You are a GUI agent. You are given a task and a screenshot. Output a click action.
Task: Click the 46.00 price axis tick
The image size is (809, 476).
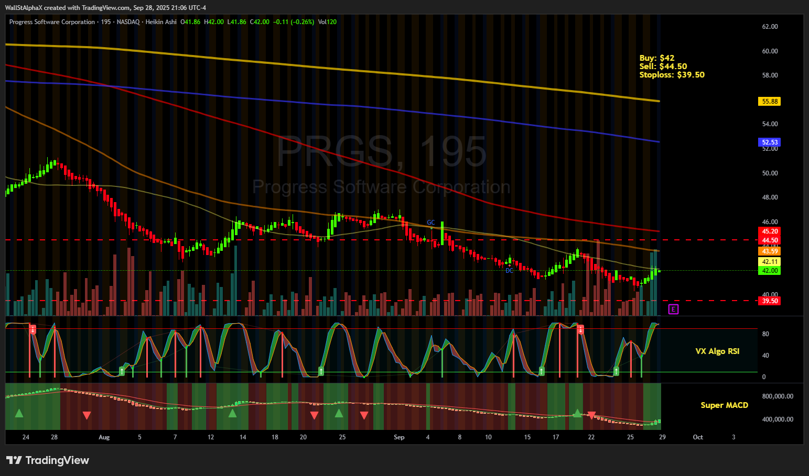[x=770, y=222]
